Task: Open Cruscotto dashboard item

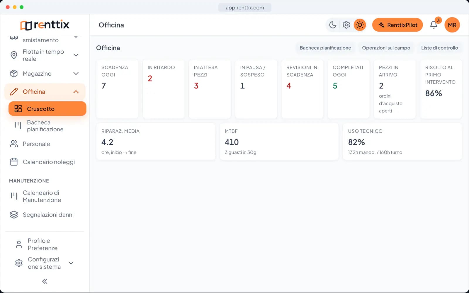Action: point(47,109)
